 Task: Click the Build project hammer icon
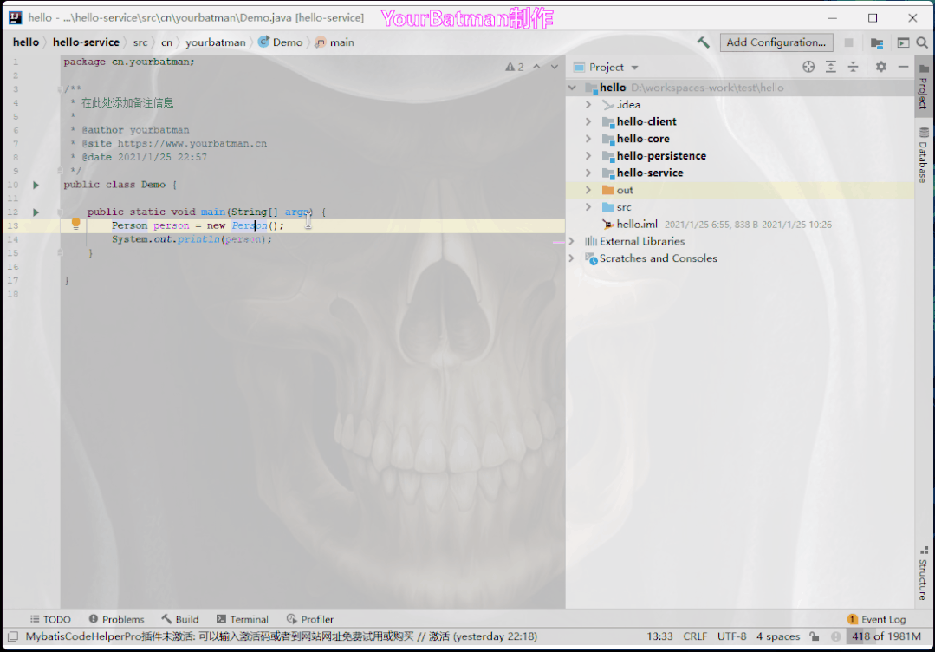click(x=704, y=42)
